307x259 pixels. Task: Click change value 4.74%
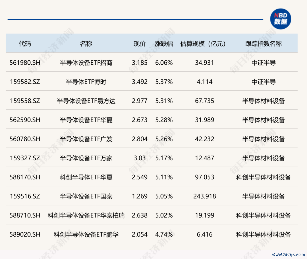click(x=164, y=234)
